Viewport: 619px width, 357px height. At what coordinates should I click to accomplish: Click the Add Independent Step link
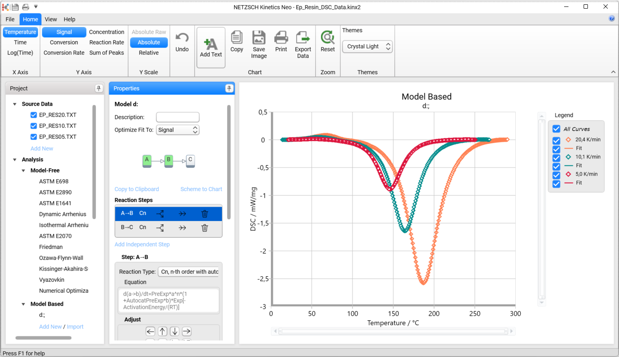(142, 244)
